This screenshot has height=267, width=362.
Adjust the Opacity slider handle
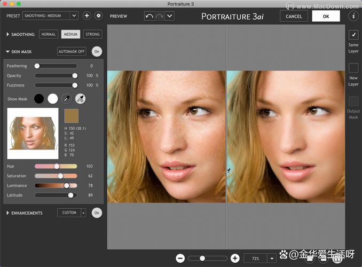pyautogui.click(x=75, y=75)
